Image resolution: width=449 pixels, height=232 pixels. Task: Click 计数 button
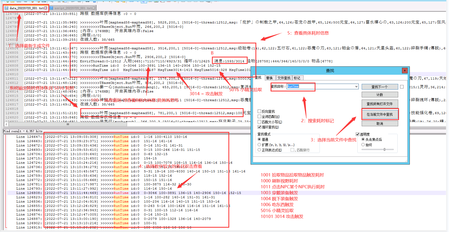point(380,95)
